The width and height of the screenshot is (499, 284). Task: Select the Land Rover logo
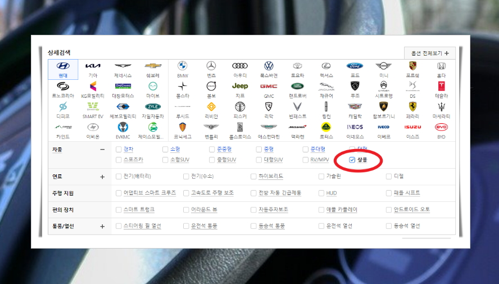tap(298, 86)
